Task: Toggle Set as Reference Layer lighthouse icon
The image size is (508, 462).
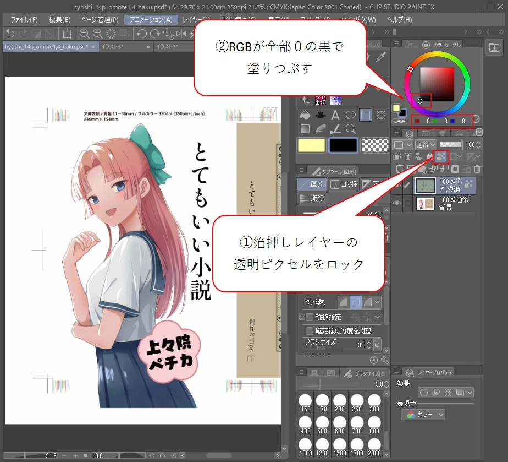Action: [x=408, y=157]
